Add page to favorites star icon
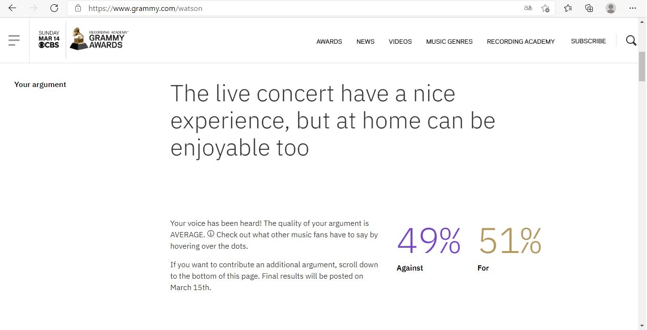 point(545,8)
